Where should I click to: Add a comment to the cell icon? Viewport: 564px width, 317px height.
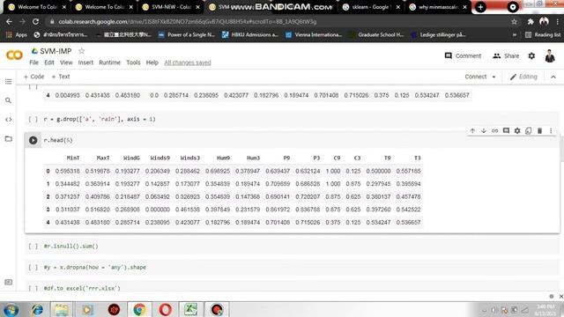point(506,131)
